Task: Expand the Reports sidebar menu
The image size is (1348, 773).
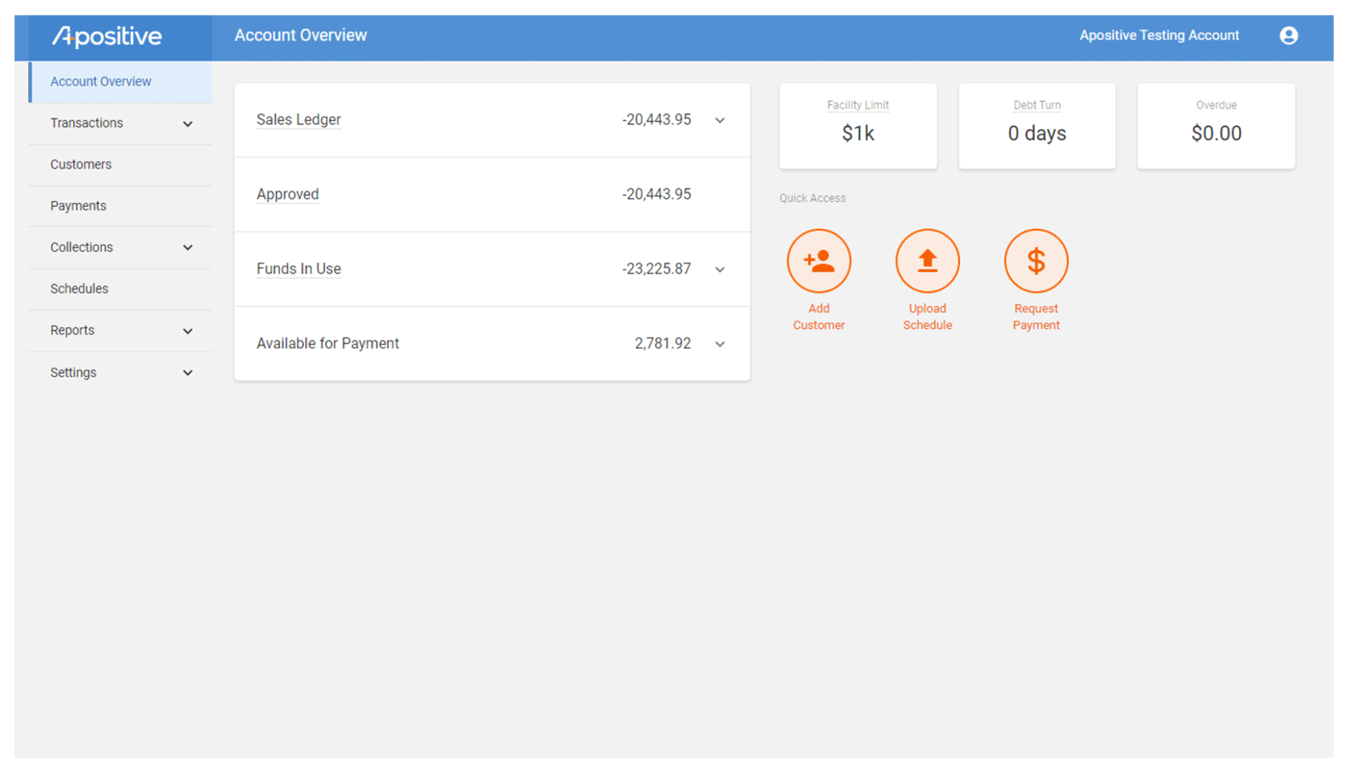Action: [x=187, y=331]
